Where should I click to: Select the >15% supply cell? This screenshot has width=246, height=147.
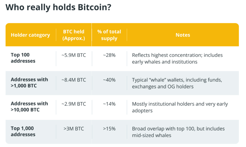(x=109, y=128)
